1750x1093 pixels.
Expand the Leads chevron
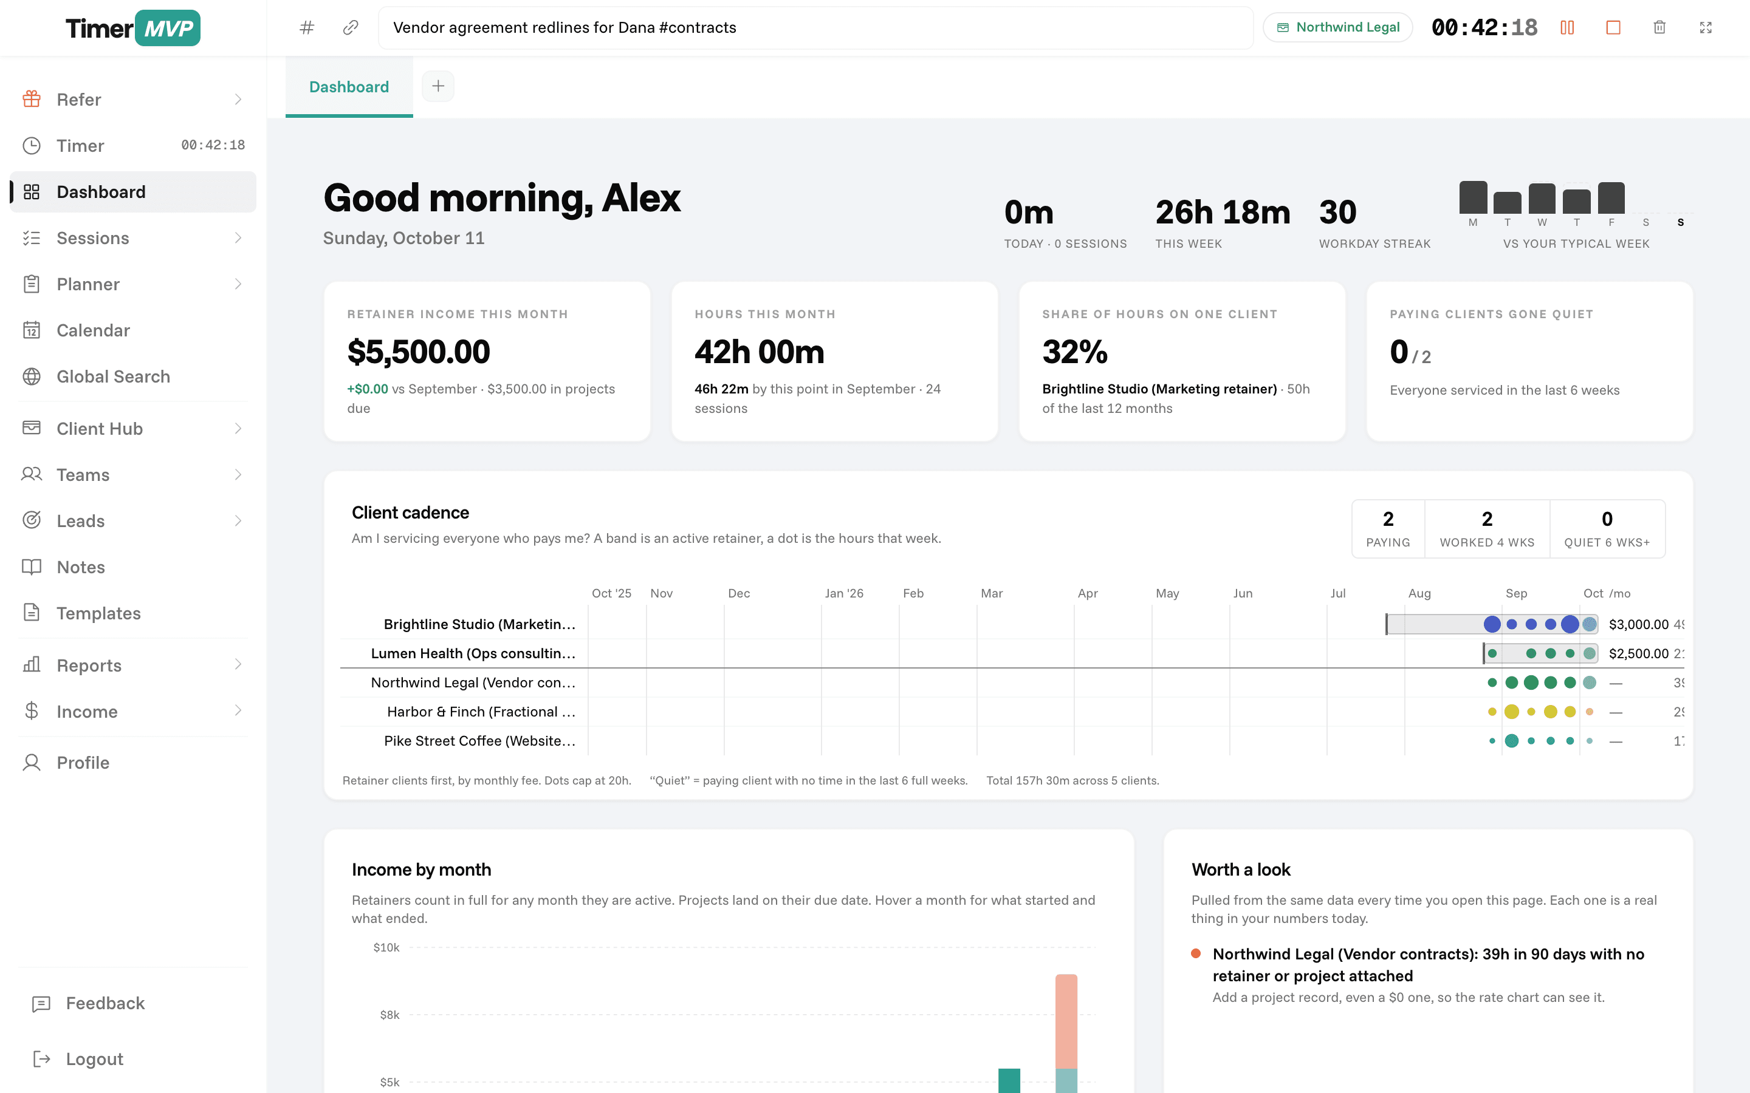(238, 520)
